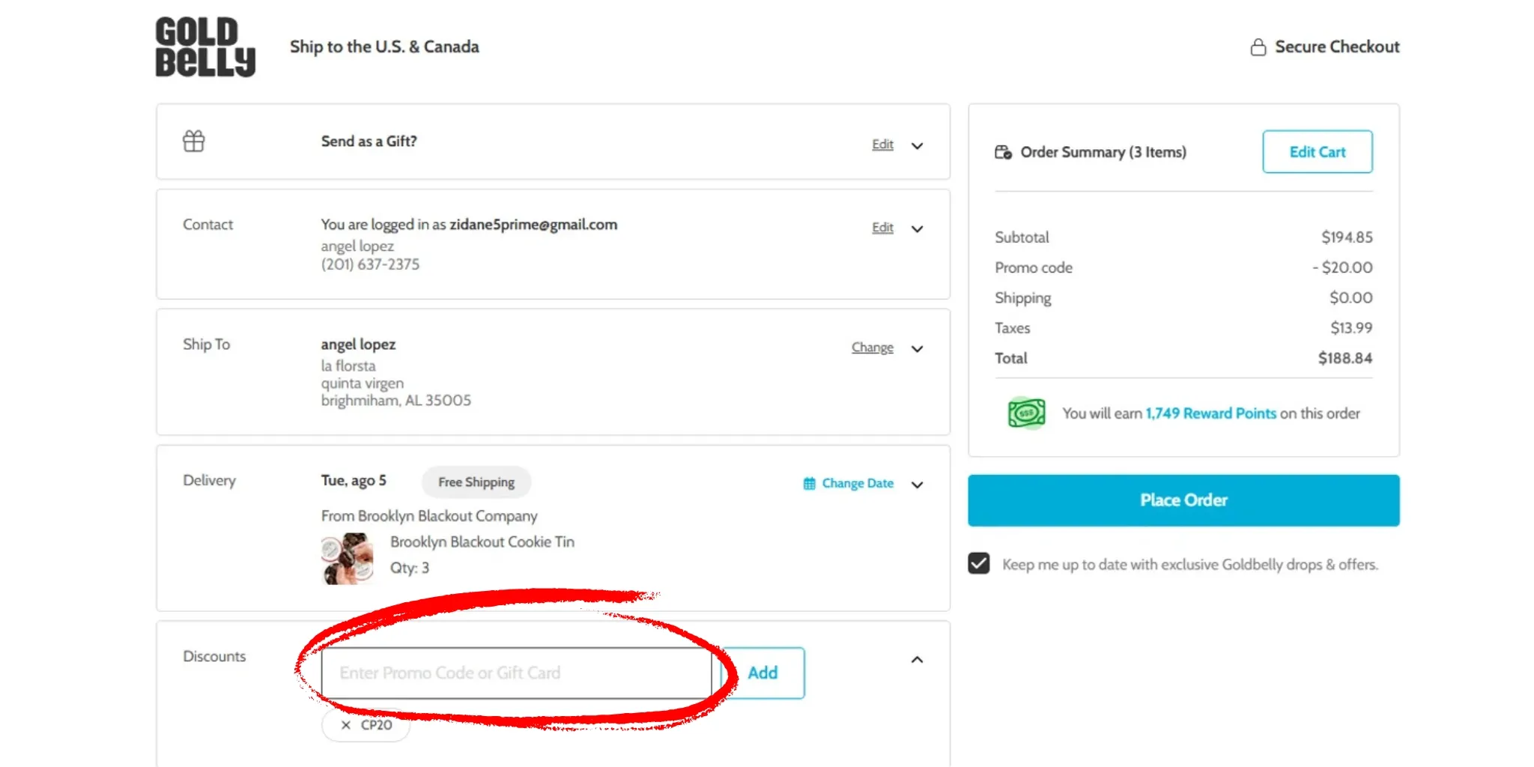
Task: Remove the CP20 promo code
Action: (x=345, y=725)
